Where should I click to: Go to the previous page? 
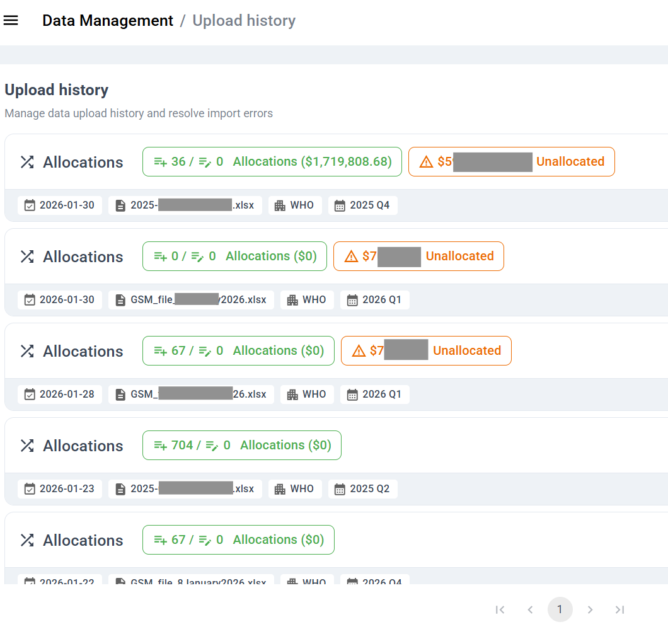(x=530, y=609)
